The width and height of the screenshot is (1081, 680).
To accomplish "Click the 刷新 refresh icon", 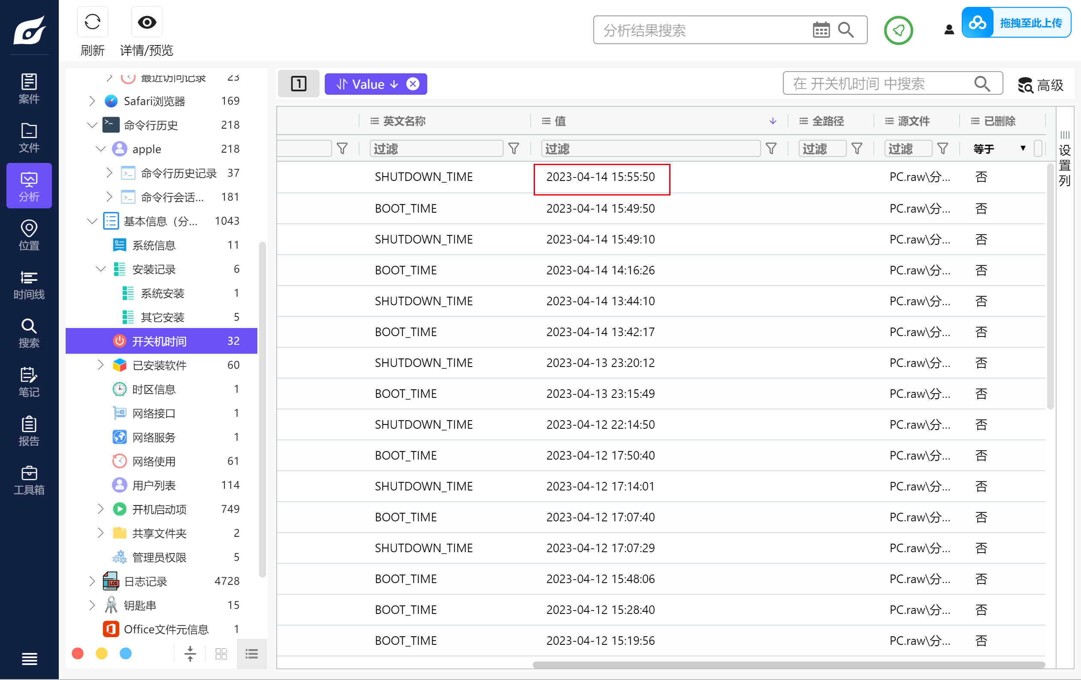I will point(93,22).
